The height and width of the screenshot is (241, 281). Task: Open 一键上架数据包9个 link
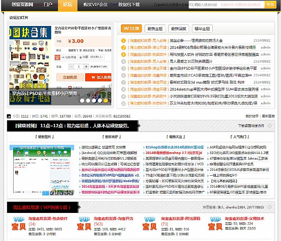224,175
